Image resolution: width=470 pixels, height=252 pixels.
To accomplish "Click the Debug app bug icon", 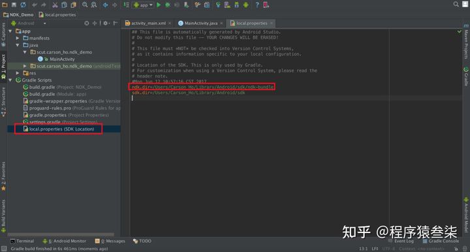I will pyautogui.click(x=168, y=5).
